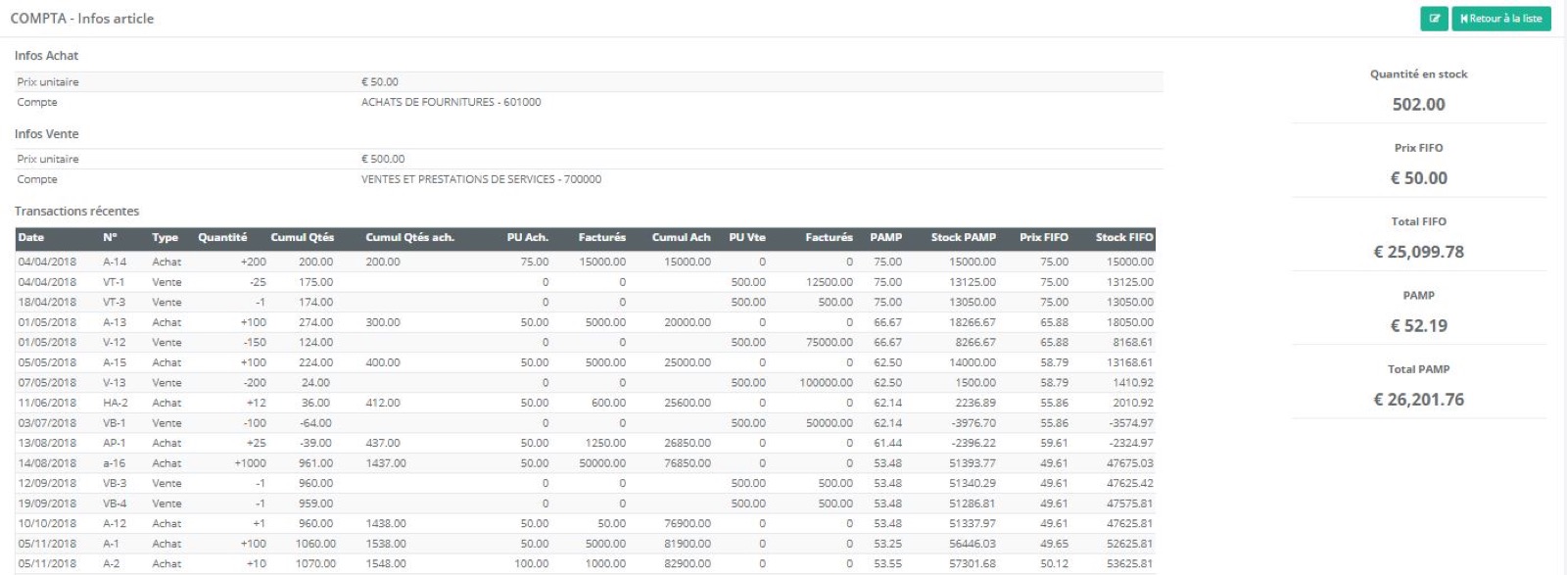Click account 'ACHATS DE FOURNITURES - 601000'
Viewport: 1567px width, 575px height.
point(451,102)
